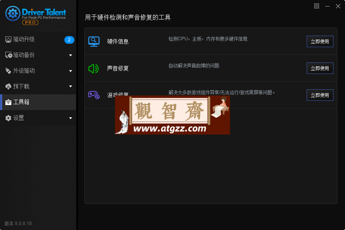The width and height of the screenshot is (345, 230).
Task: Close the Driver Talent window
Action: pyautogui.click(x=338, y=6)
